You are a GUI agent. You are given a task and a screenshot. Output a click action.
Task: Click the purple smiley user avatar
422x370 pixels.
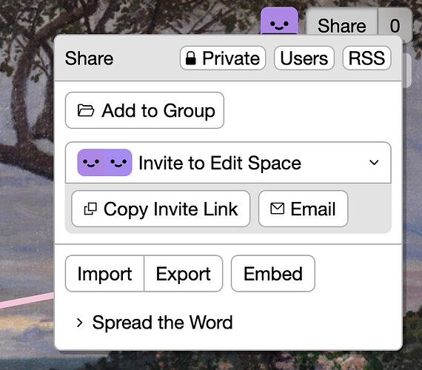(x=279, y=21)
